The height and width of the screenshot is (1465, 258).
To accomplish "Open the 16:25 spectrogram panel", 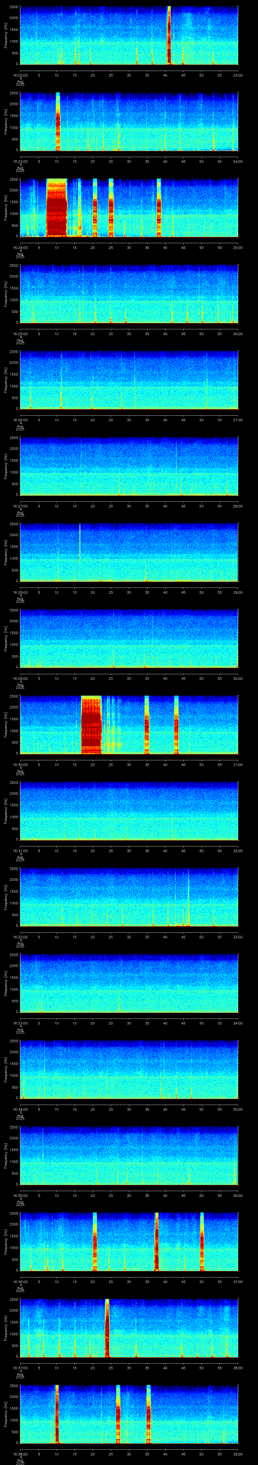I will (x=129, y=293).
